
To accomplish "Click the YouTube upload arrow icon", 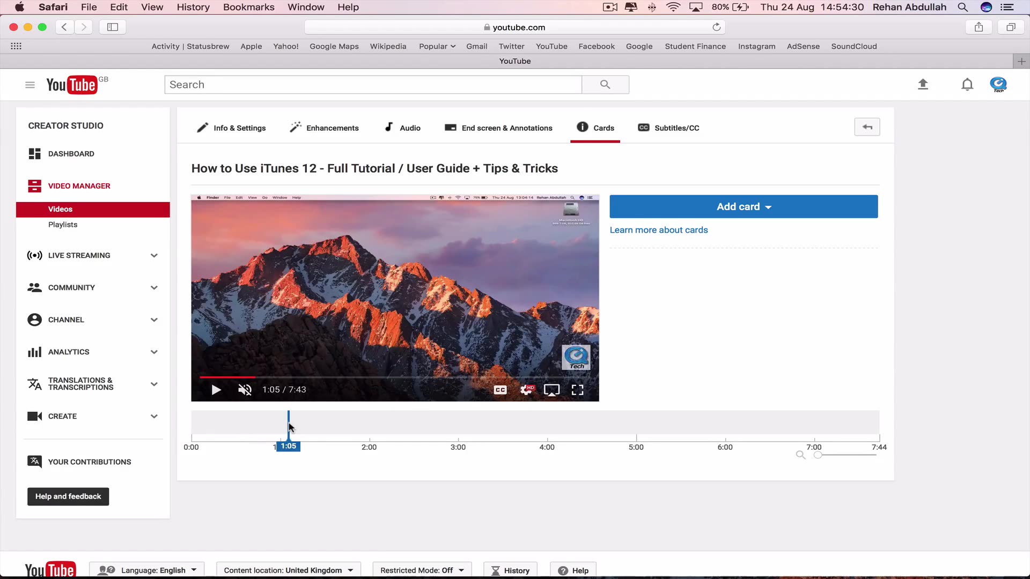I will (x=923, y=84).
